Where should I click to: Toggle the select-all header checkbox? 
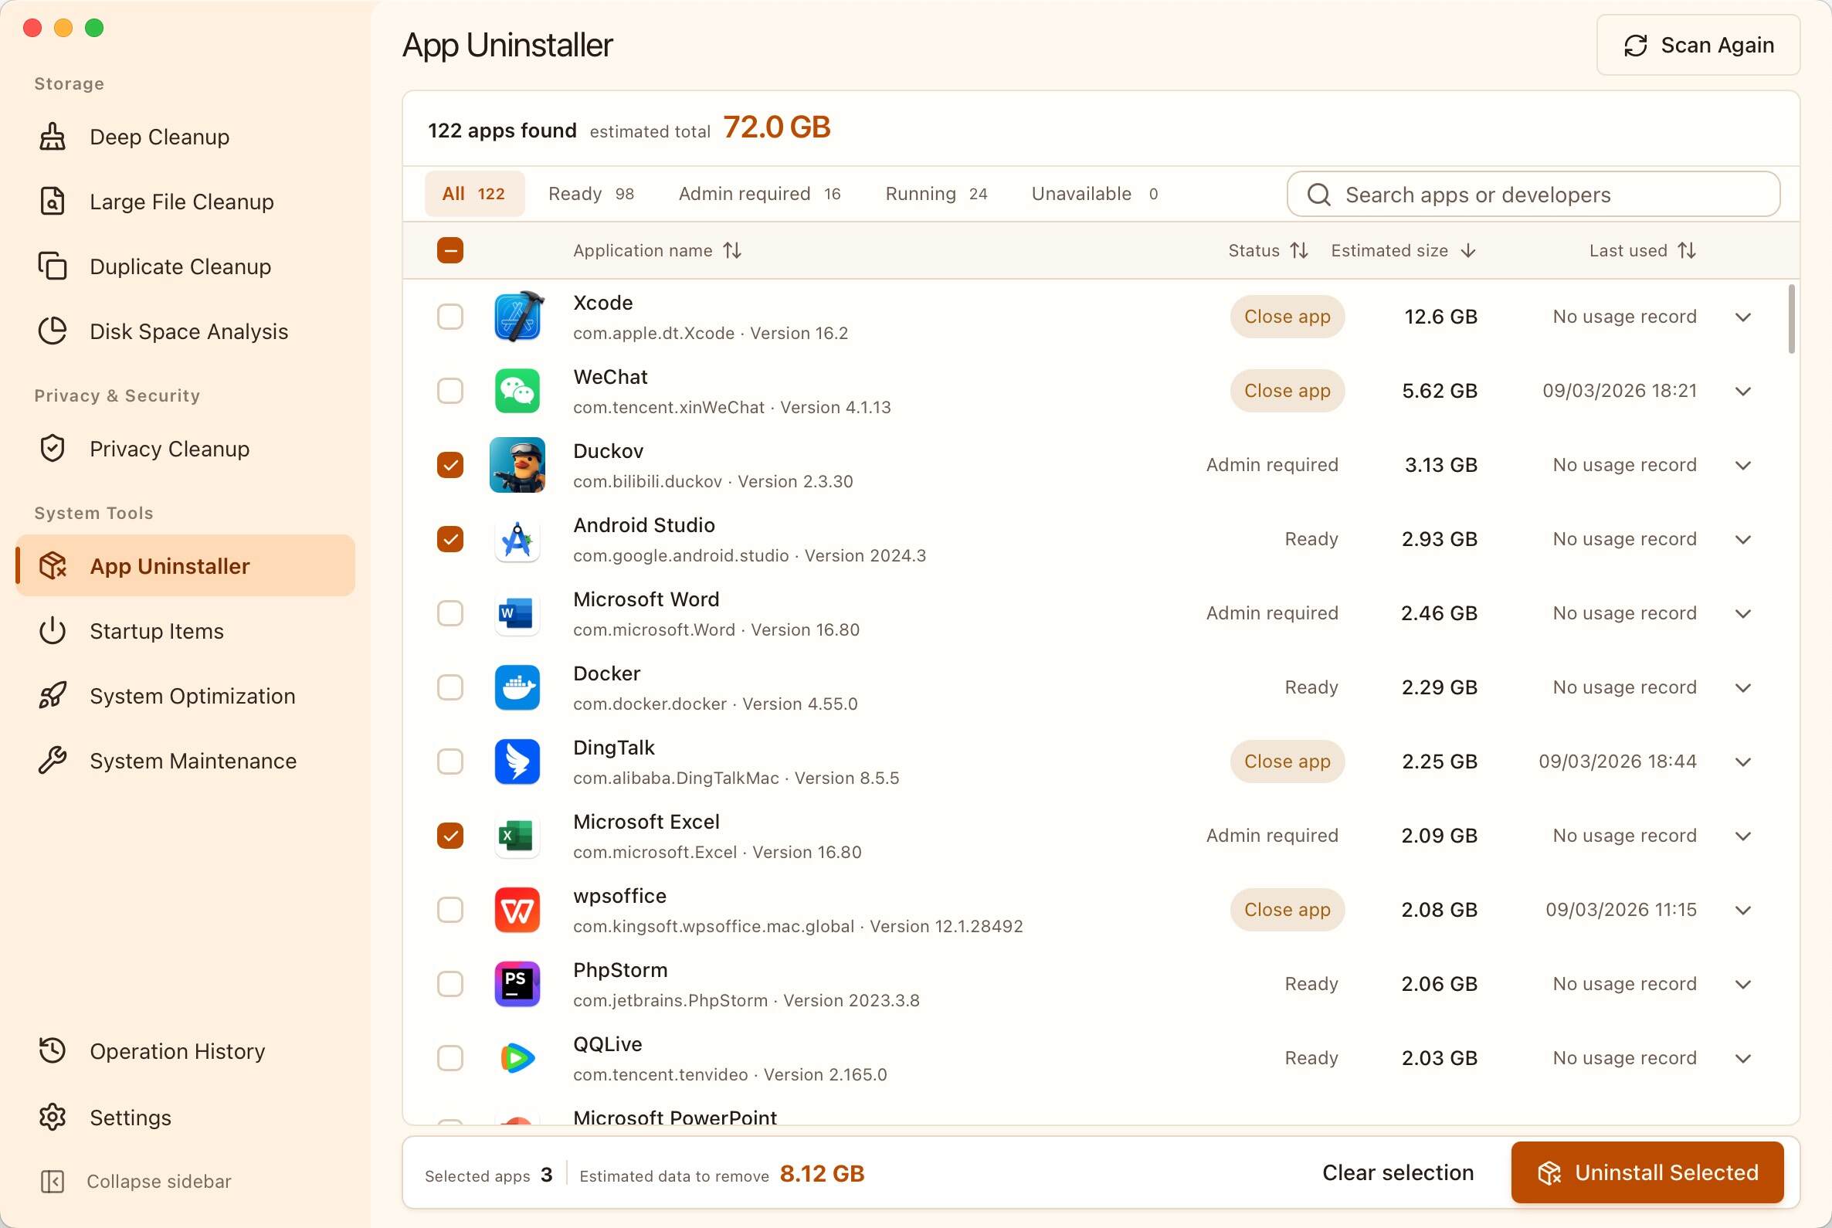click(450, 250)
